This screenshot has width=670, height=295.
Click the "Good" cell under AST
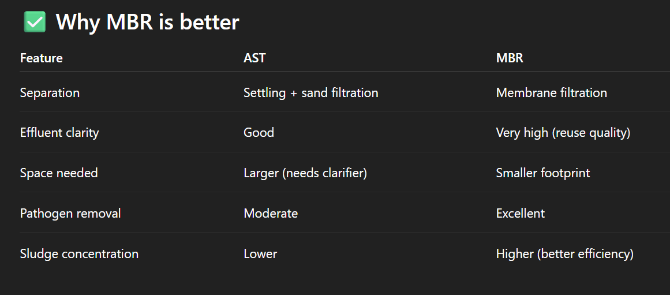[259, 133]
